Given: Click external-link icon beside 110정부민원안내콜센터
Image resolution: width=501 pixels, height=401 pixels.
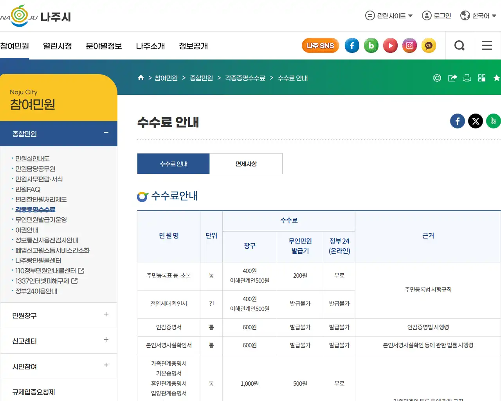Looking at the screenshot, I should (81, 271).
